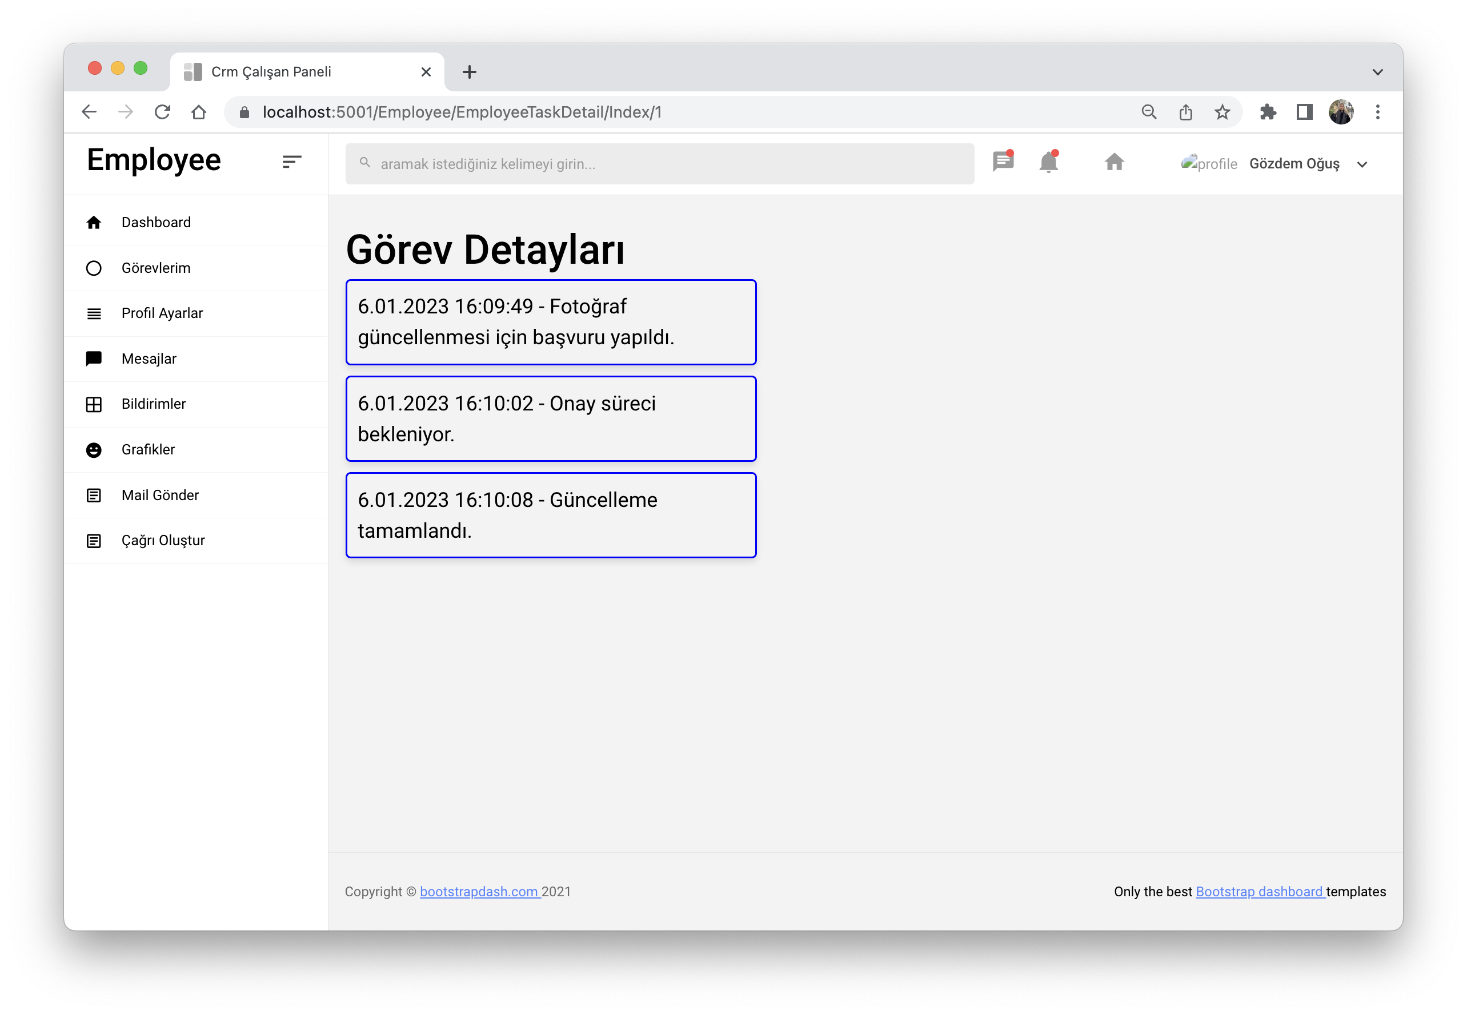Click the smiley icon beside Grafikler
Image resolution: width=1467 pixels, height=1015 pixels.
click(94, 450)
